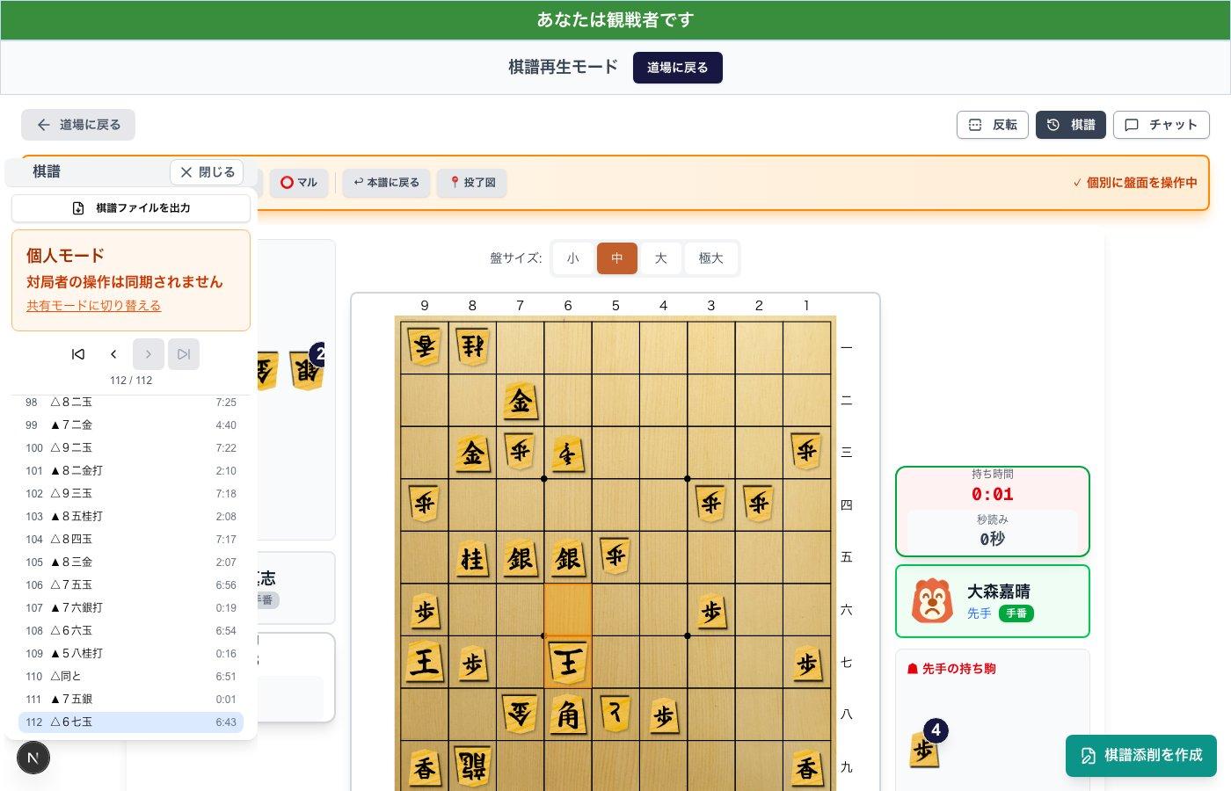Click the pawn (歩) on 1七
1231x791 pixels.
[x=807, y=663]
